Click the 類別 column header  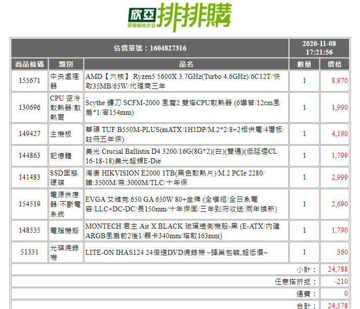pos(66,64)
